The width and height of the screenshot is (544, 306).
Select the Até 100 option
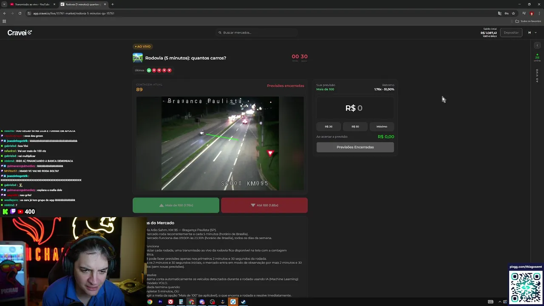pos(264,205)
